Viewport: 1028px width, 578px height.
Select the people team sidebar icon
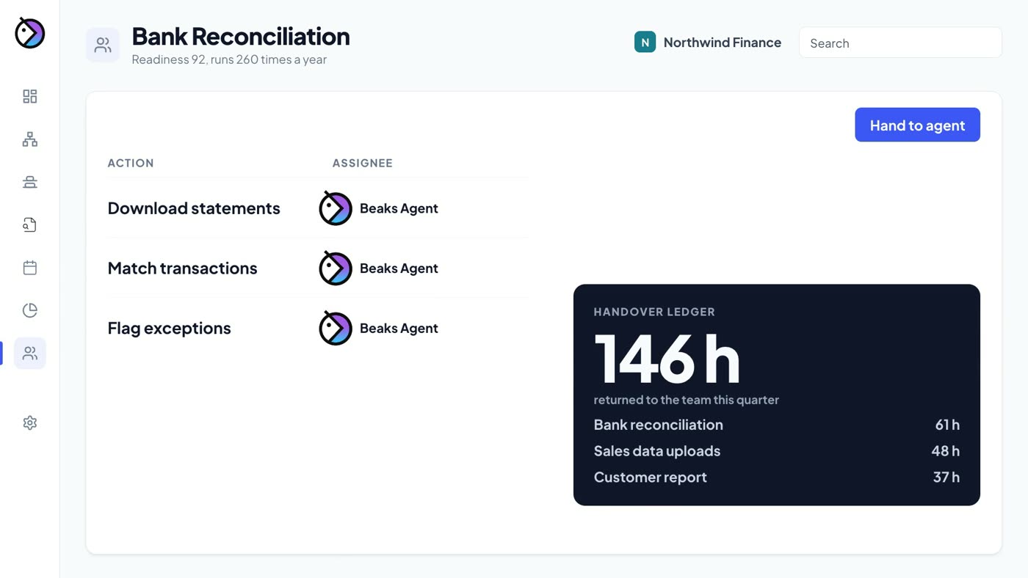pyautogui.click(x=30, y=353)
